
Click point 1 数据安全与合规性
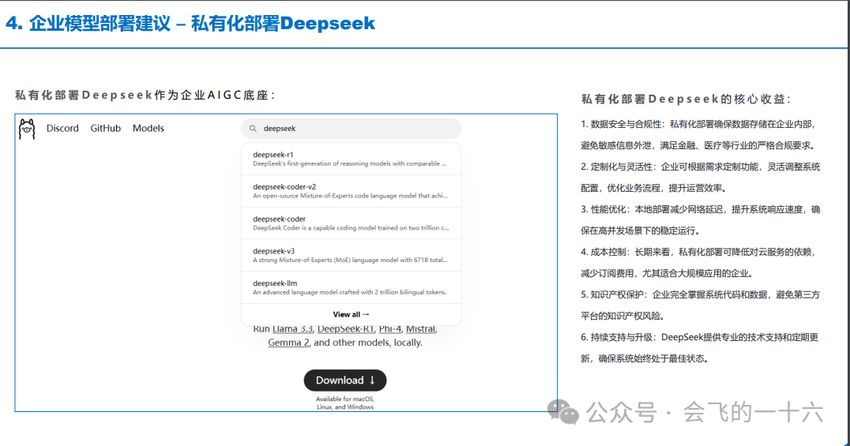699,135
